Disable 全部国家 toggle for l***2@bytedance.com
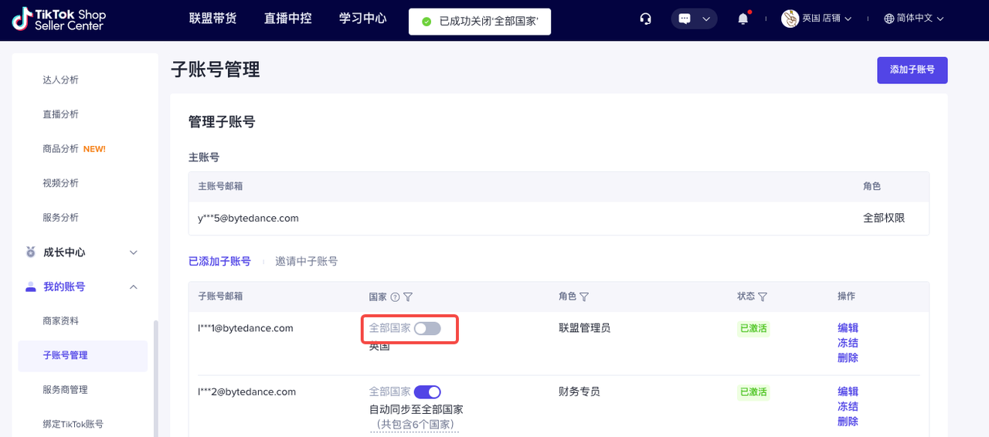This screenshot has width=989, height=437. [427, 392]
